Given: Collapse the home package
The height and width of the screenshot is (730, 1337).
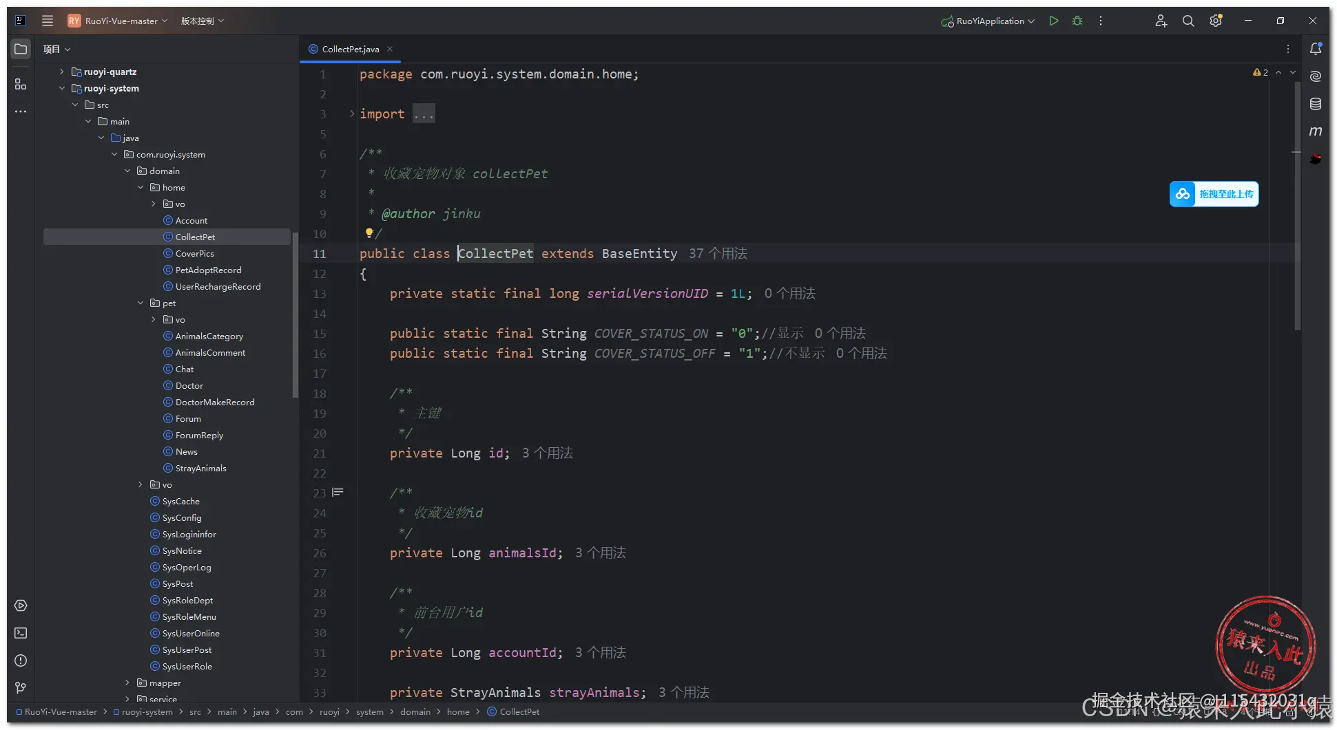Looking at the screenshot, I should tap(141, 187).
